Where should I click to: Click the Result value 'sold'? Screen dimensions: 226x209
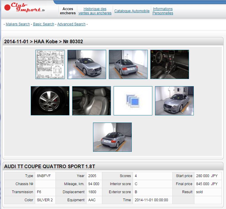(199, 192)
